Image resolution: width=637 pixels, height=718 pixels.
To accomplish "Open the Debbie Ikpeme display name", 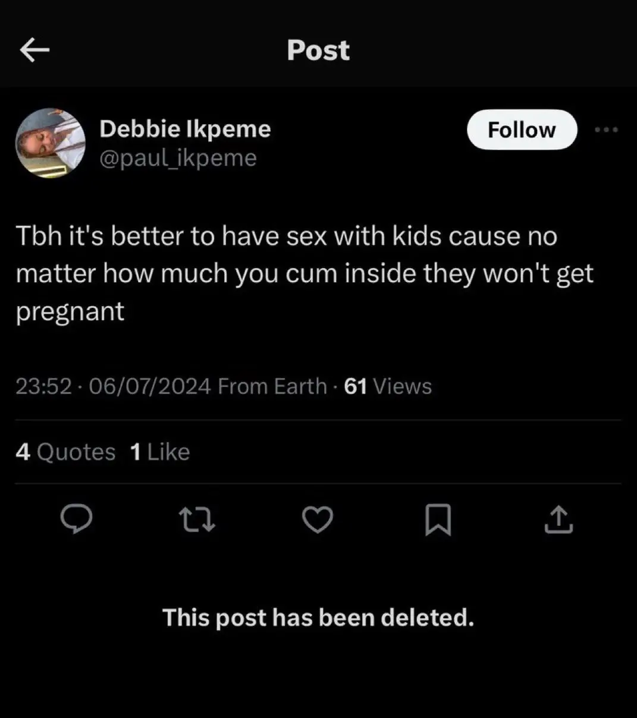I will pos(185,129).
